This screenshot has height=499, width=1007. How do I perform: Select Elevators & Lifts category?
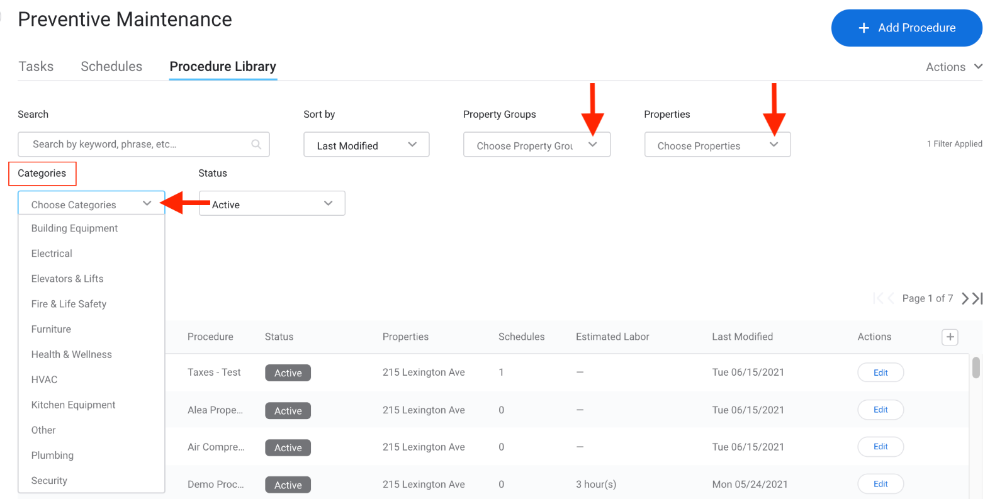click(x=91, y=279)
